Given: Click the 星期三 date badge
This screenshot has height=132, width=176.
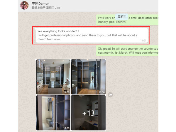Looking at the screenshot, I should tap(122, 17).
